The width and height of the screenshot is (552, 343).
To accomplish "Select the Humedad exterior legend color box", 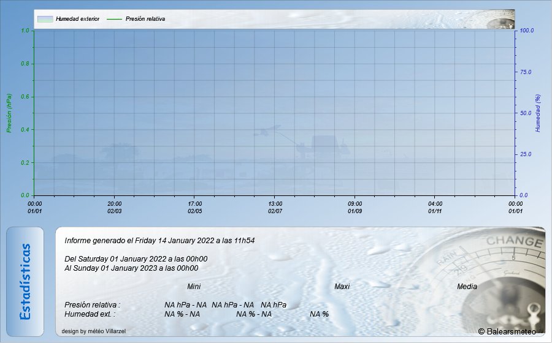I will tap(45, 19).
